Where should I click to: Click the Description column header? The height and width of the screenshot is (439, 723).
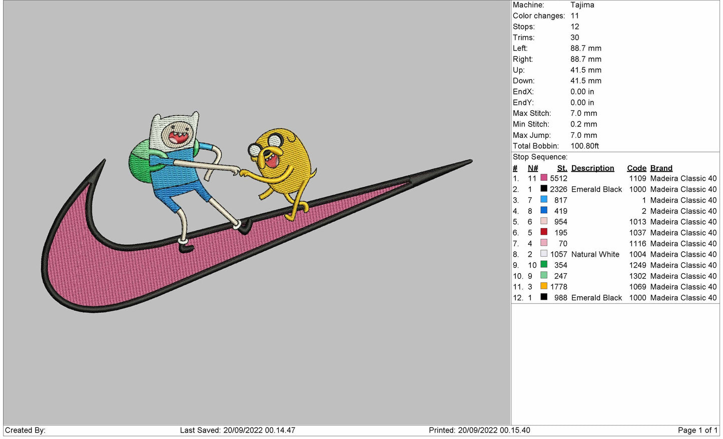(592, 168)
